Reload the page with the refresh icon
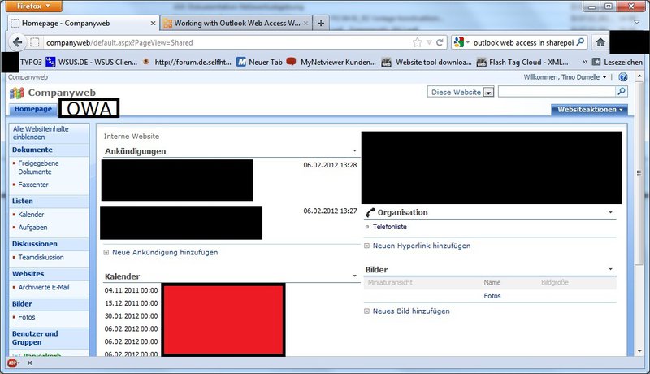The image size is (650, 374). (440, 42)
